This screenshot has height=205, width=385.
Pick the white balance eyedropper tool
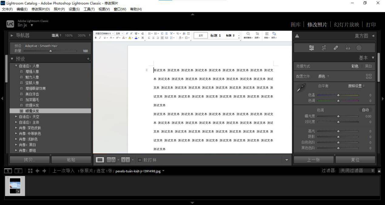[301, 88]
